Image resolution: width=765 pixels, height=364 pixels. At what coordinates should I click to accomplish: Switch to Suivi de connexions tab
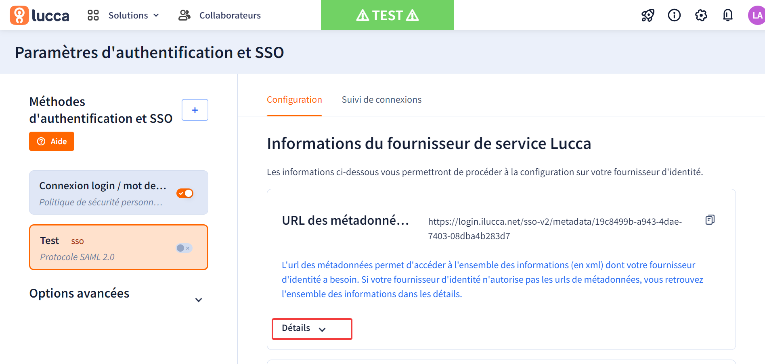click(381, 99)
